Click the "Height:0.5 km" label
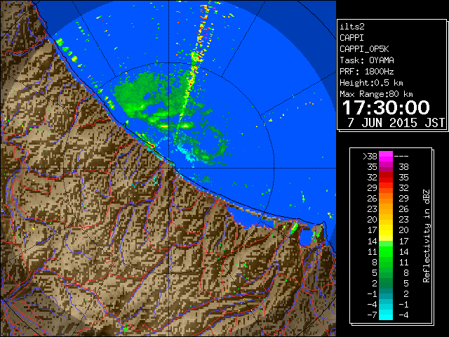Screen dimensions: 449x337 coord(371,83)
